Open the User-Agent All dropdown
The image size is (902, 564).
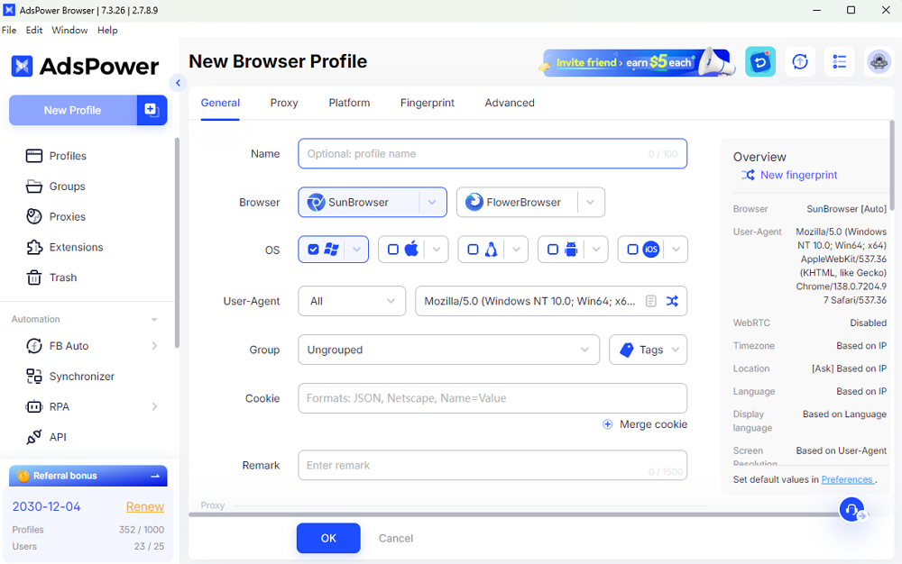click(x=352, y=301)
